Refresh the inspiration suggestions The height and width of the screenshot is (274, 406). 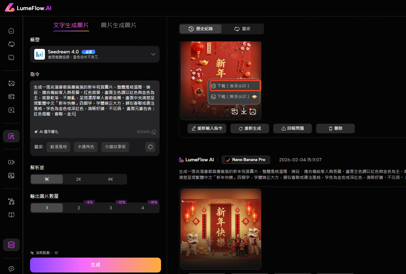pos(150,147)
